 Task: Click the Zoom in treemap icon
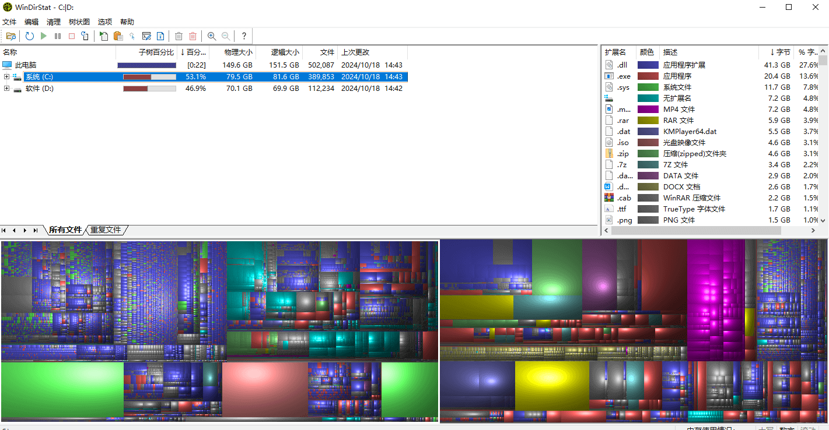(x=212, y=36)
